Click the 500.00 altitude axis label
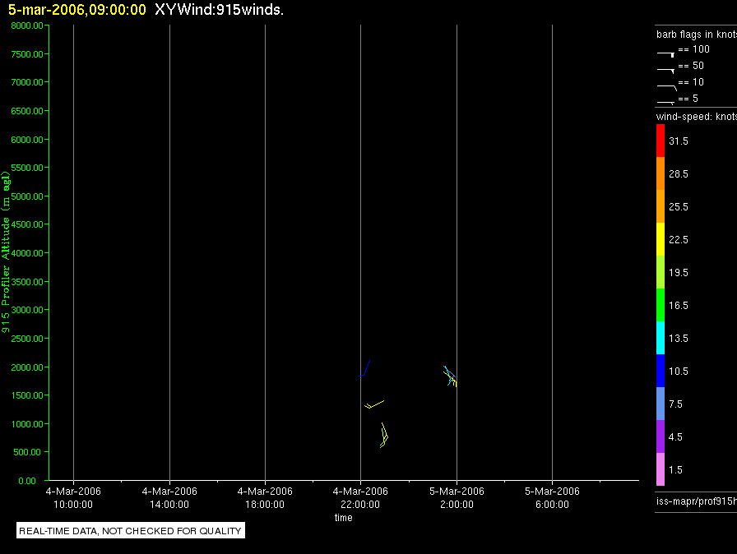 click(27, 452)
